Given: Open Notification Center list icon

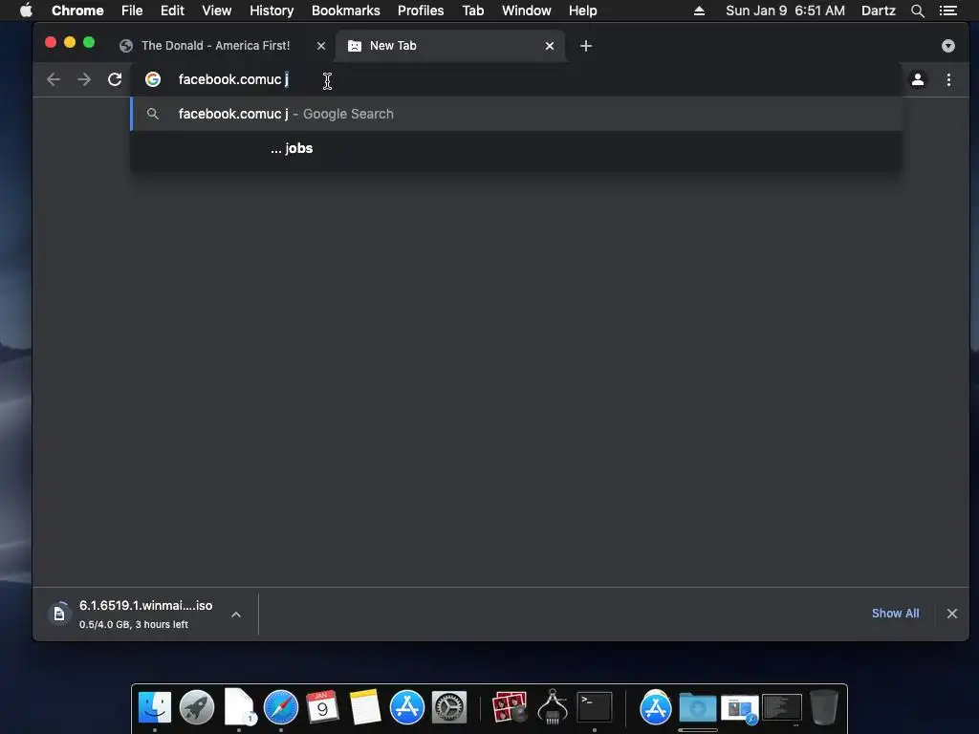Looking at the screenshot, I should (x=947, y=11).
